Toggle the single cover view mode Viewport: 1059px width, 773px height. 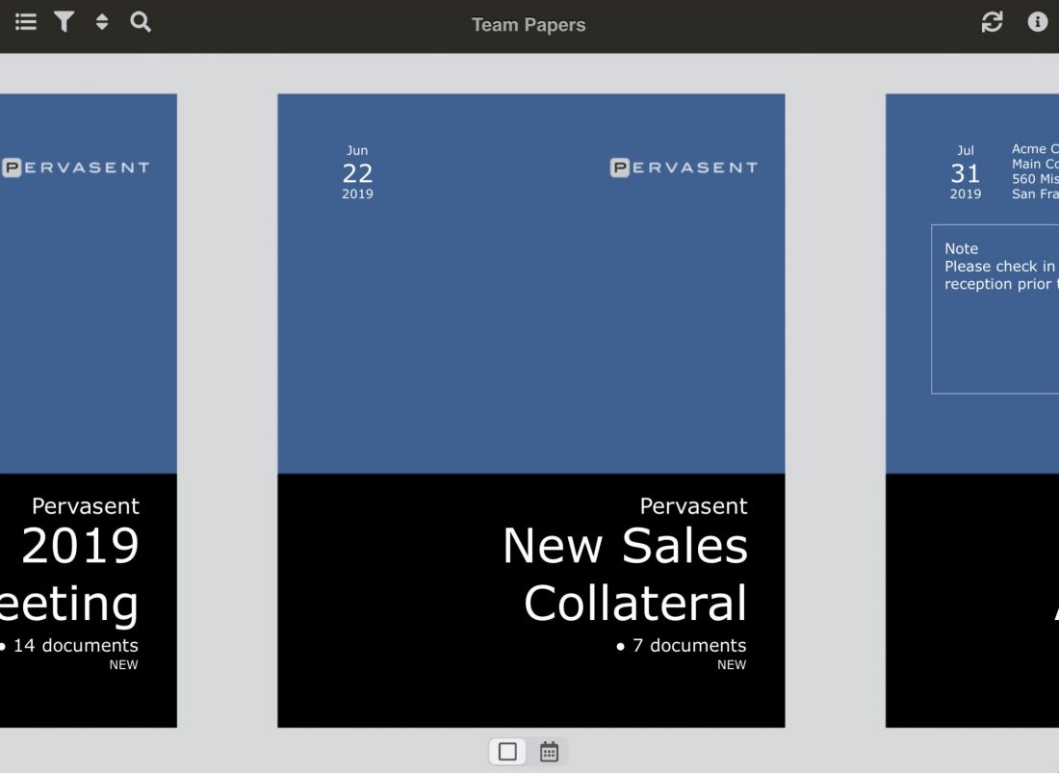click(x=507, y=751)
